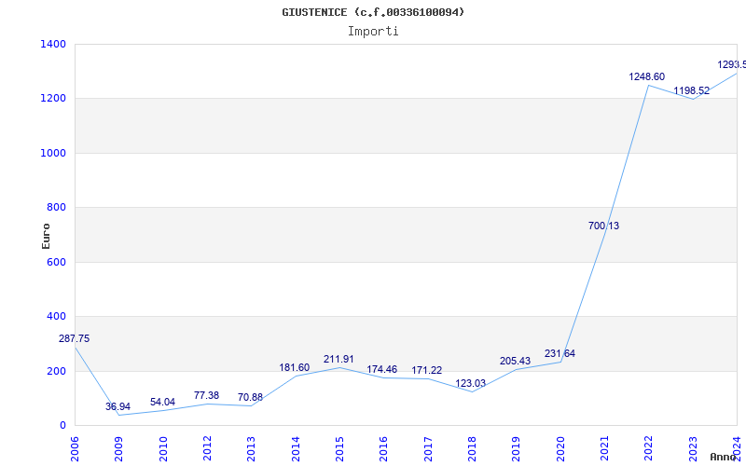Click the 1400 y-axis tick label
Screen dimensions: 746x466
(53, 44)
